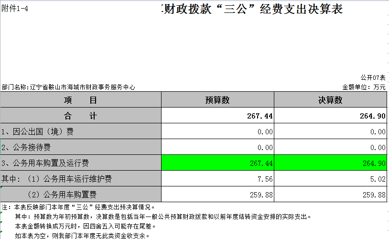The width and height of the screenshot is (389, 239).
Task: Select the title cell reading 财政拨款“三公”经费支出决算表
Action: [x=252, y=9]
